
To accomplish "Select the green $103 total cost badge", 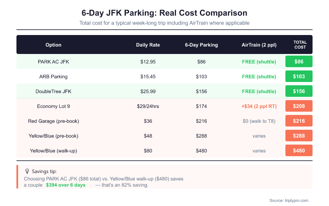I will click(x=299, y=76).
